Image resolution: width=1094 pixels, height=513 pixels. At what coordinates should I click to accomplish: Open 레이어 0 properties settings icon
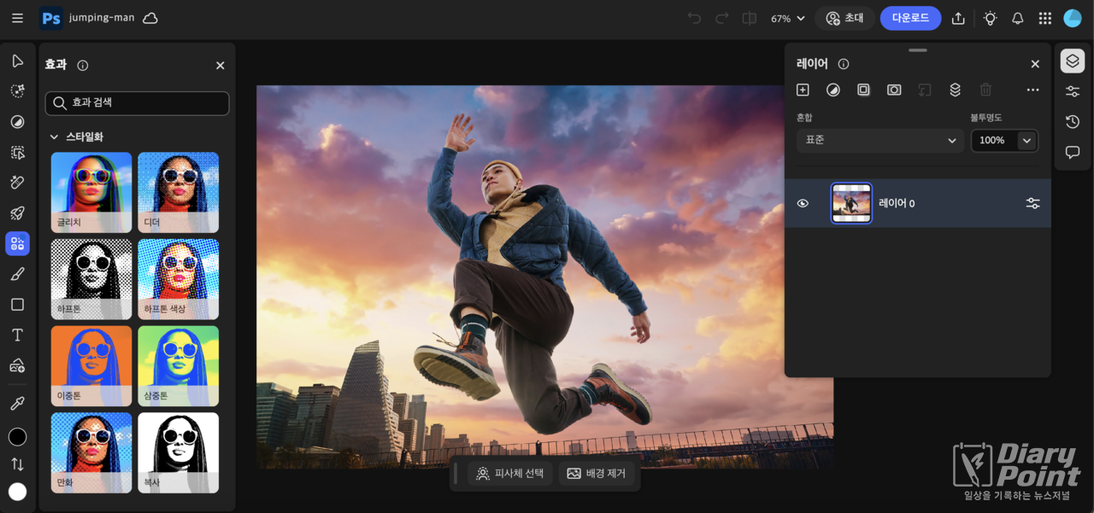pyautogui.click(x=1032, y=203)
